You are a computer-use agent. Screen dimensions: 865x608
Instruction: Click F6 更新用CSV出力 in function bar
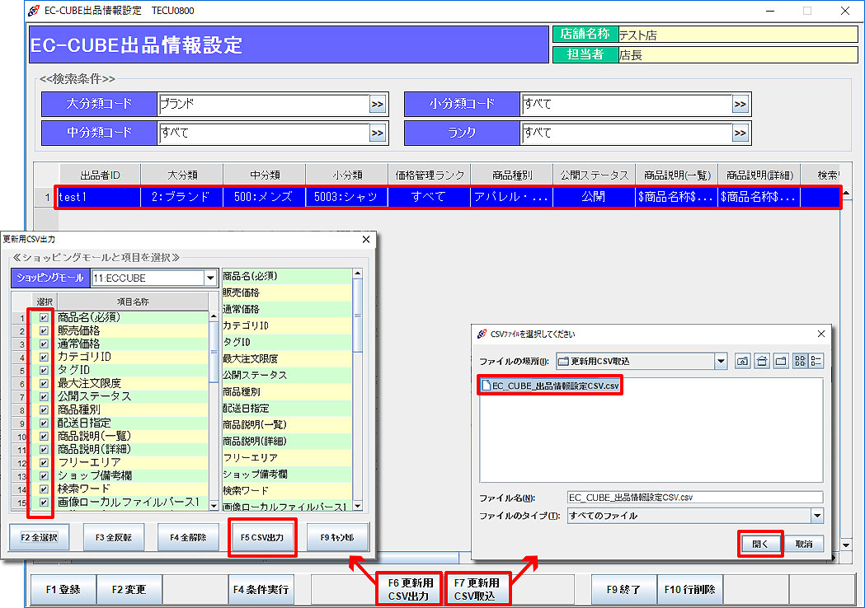[410, 589]
